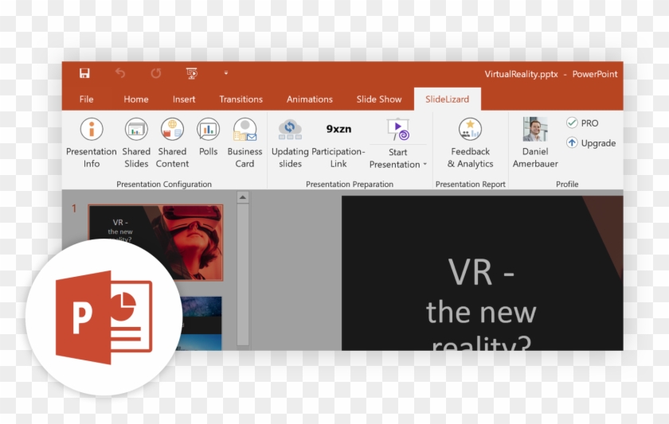This screenshot has height=424, width=669.
Task: Click the slide panel scroll up arrow
Action: [x=243, y=197]
